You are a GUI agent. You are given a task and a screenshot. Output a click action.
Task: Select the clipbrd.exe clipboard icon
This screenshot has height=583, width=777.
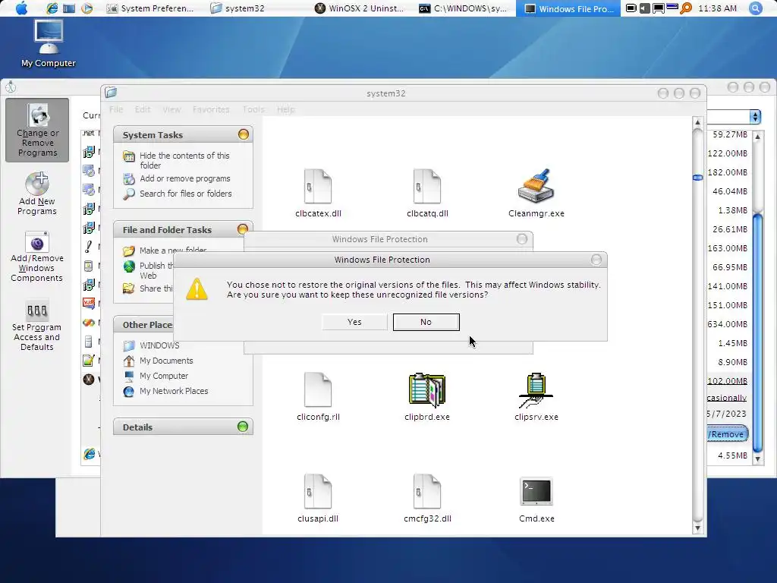[x=427, y=389]
